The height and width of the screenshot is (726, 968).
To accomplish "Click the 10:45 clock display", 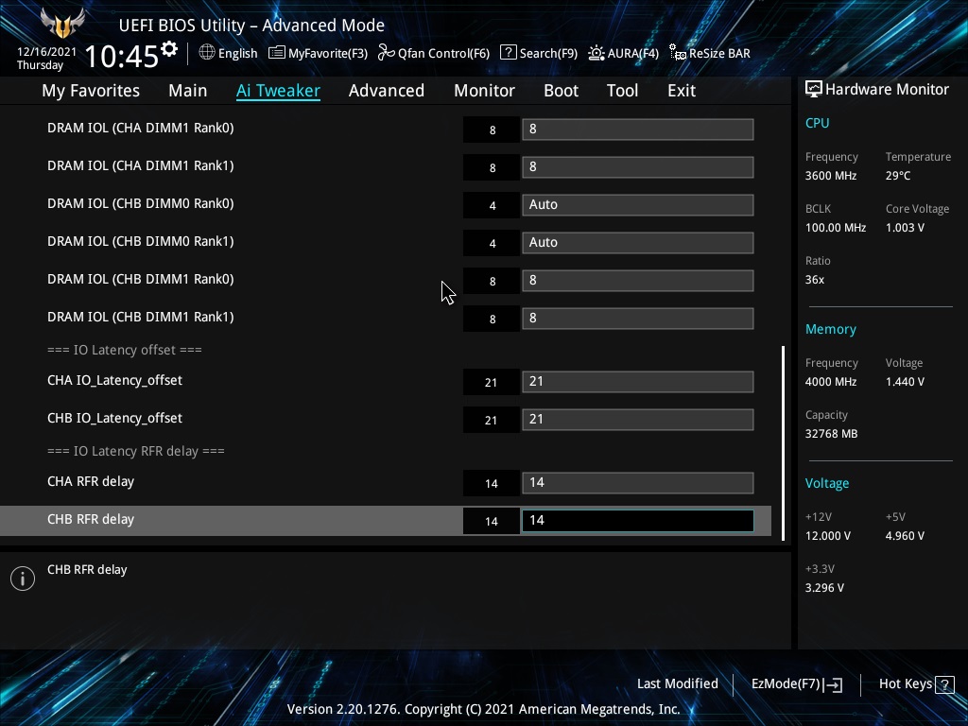I will click(122, 56).
